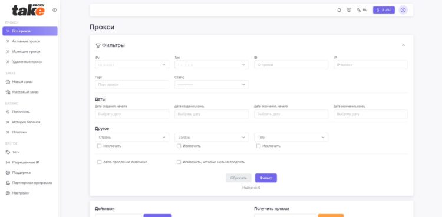Open Все прокси menu item
Image resolution: width=442 pixels, height=217 pixels.
30,31
